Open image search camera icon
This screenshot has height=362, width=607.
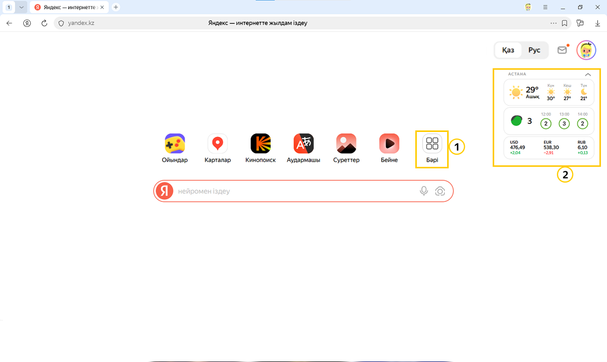(x=440, y=191)
